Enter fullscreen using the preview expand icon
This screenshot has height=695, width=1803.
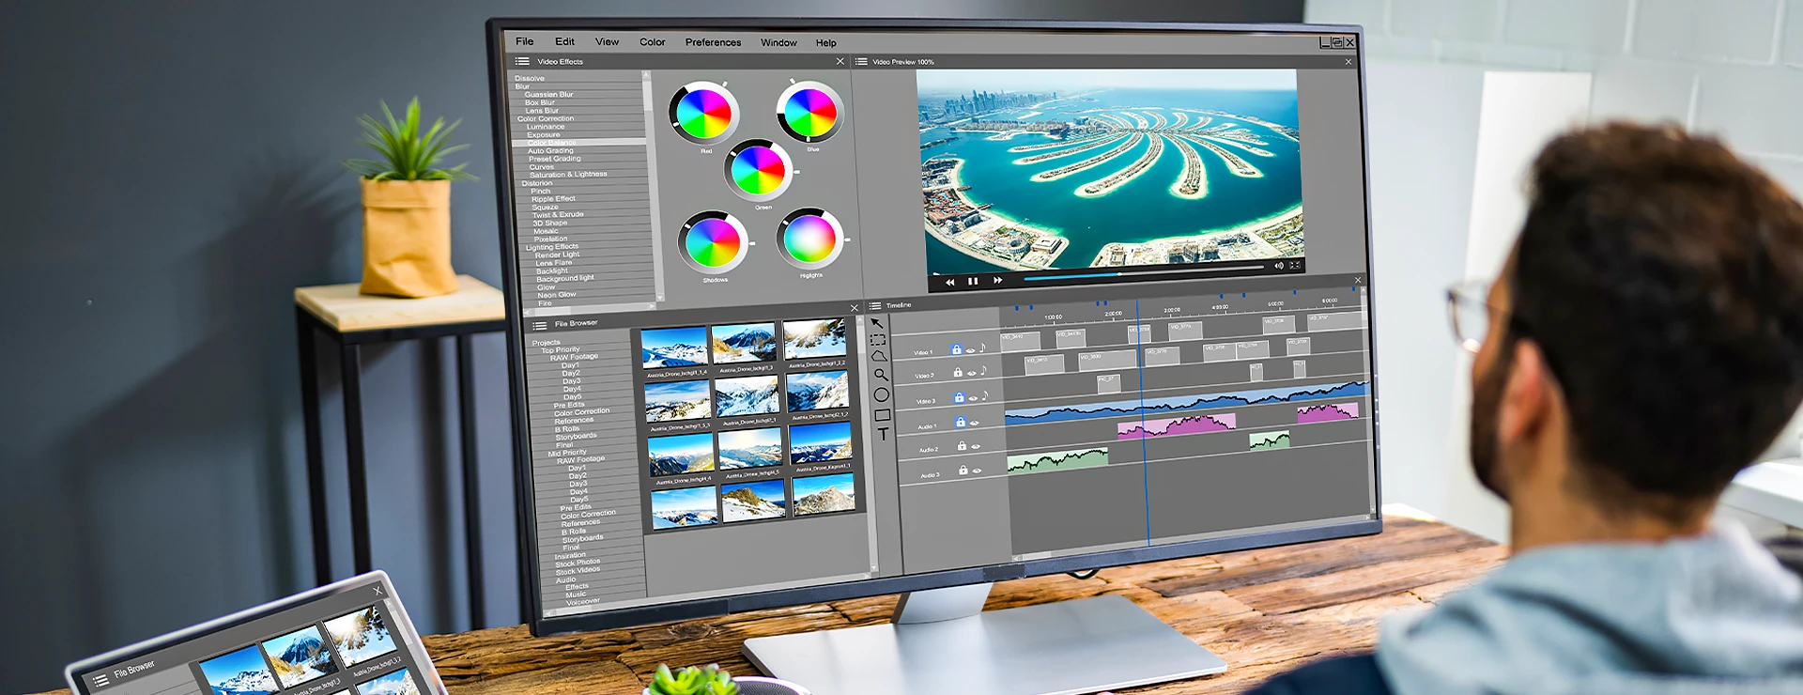(x=1295, y=265)
